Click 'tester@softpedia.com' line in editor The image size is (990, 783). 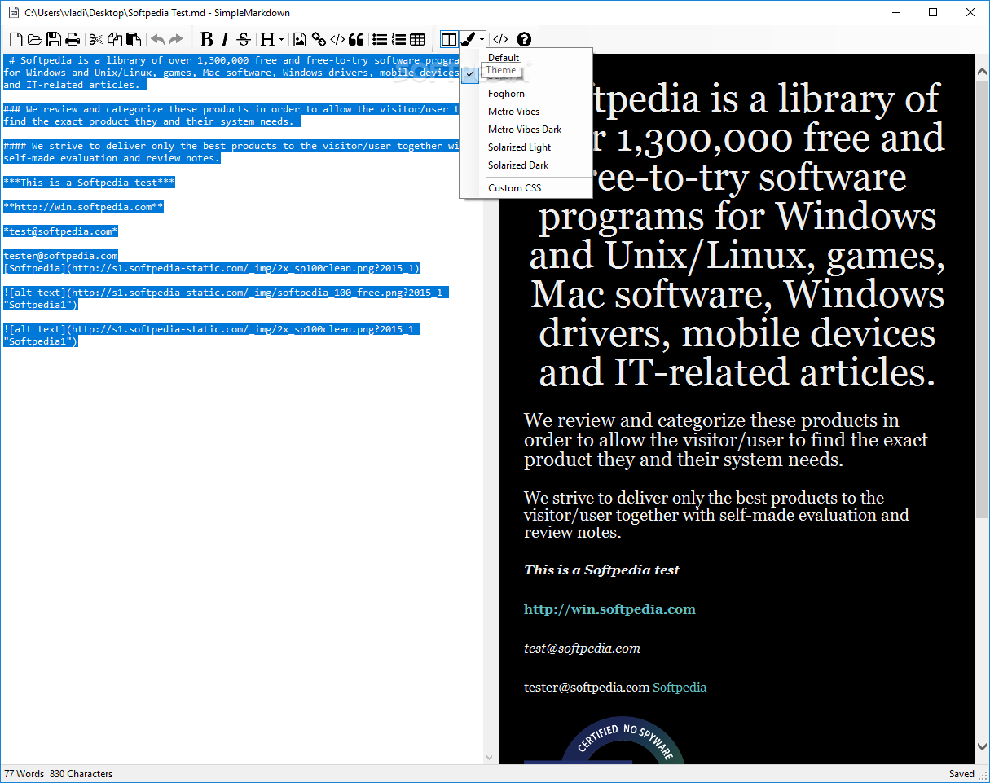pyautogui.click(x=61, y=256)
